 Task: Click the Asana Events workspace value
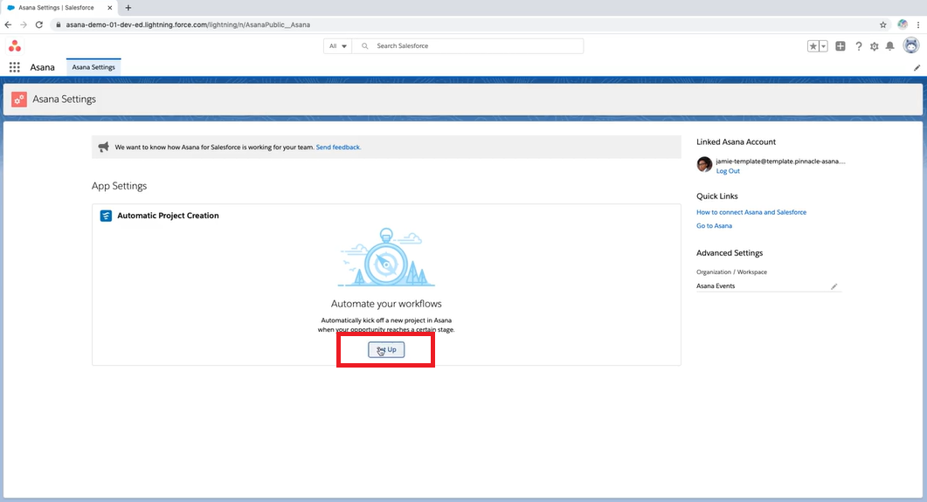tap(716, 285)
